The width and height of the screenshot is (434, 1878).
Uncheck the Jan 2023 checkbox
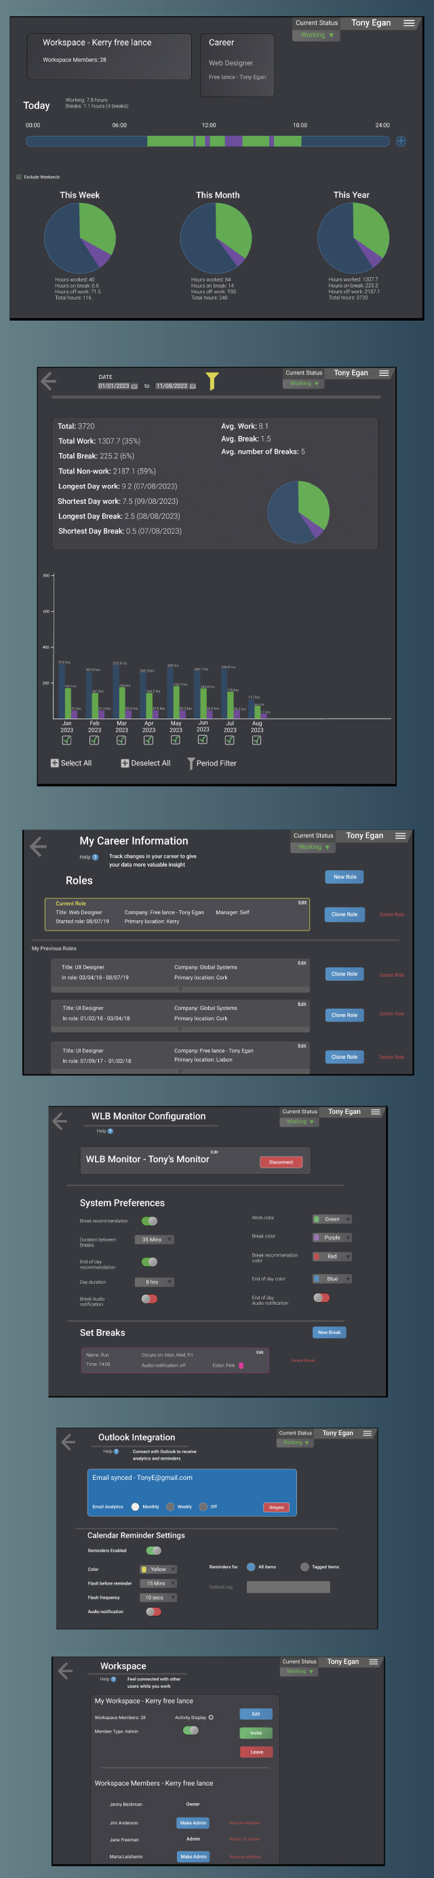pyautogui.click(x=66, y=741)
